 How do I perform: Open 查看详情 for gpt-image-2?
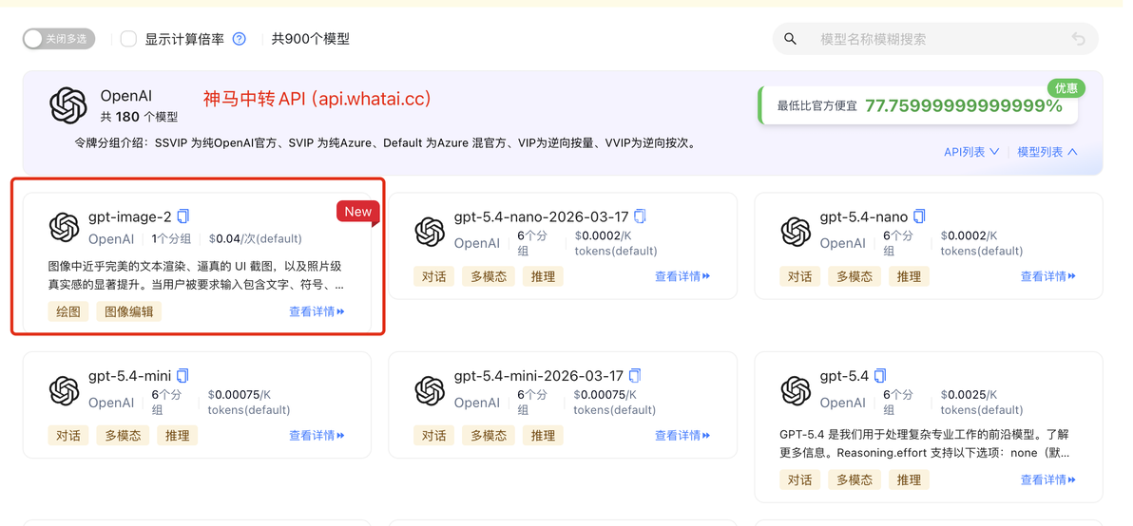317,311
